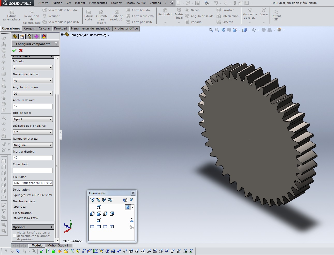Open Ángulo de presión dropdown

coord(33,94)
